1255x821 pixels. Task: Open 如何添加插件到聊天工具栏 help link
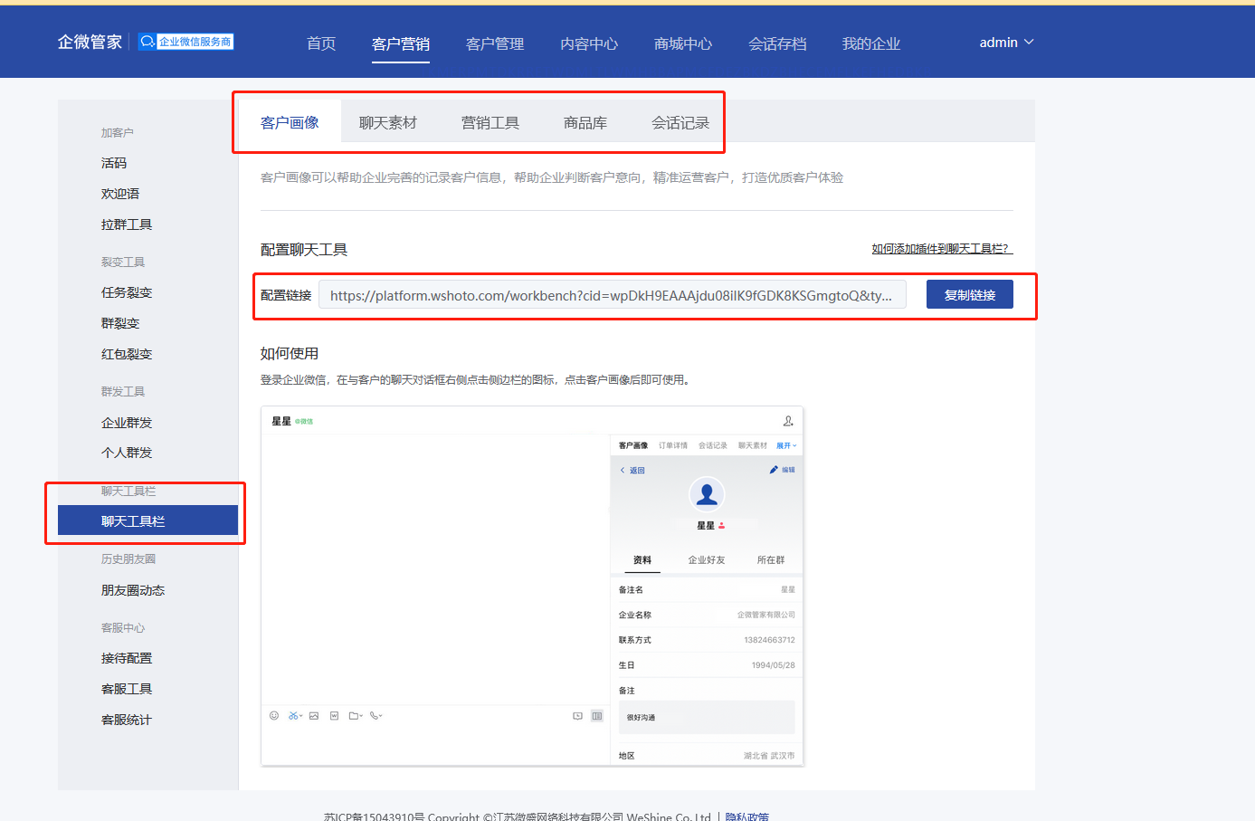[x=942, y=248]
